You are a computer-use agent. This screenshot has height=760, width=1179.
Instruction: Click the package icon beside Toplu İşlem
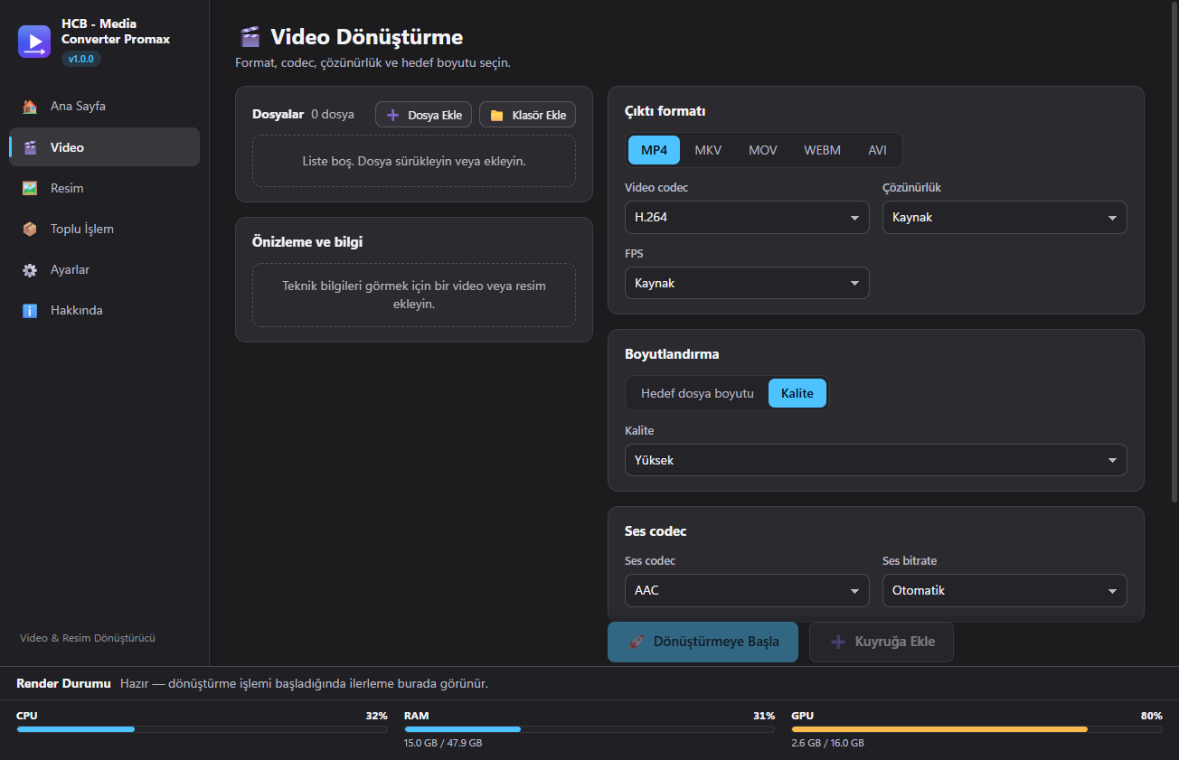click(x=30, y=229)
